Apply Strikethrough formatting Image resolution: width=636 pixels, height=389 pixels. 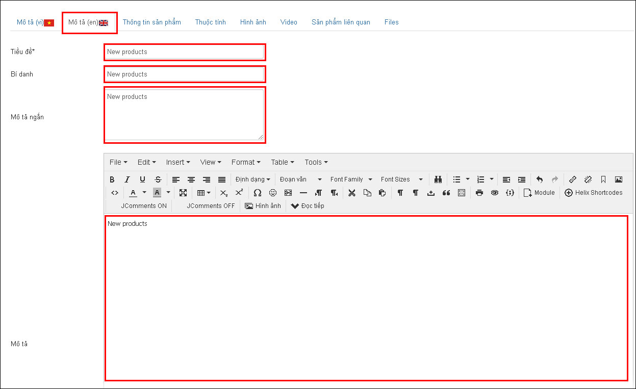coord(158,179)
